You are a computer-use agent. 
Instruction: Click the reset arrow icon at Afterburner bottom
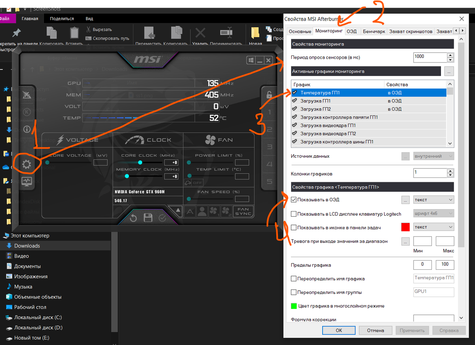click(133, 218)
